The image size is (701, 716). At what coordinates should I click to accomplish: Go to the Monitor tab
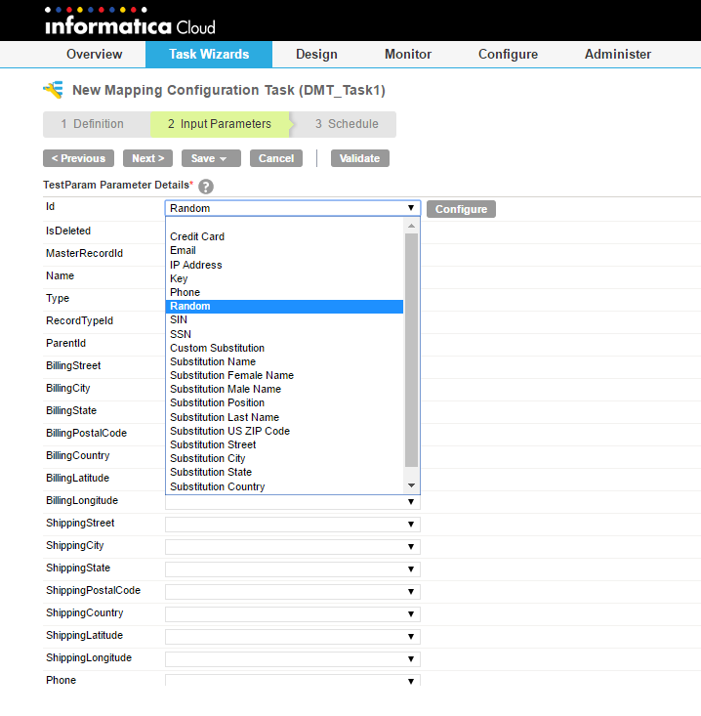click(408, 54)
